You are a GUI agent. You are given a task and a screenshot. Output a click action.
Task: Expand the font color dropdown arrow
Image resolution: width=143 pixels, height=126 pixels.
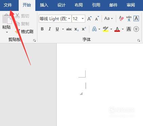[x=123, y=29]
